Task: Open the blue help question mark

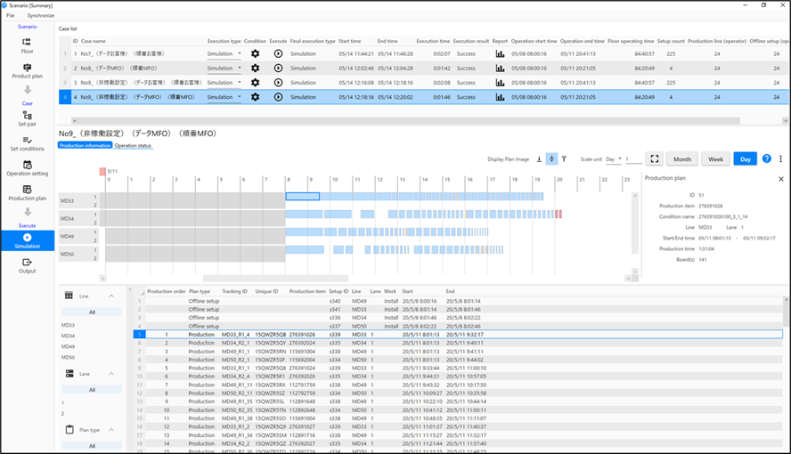Action: point(767,158)
